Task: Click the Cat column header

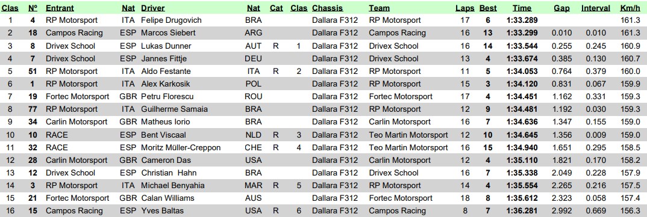Action: 276,8
